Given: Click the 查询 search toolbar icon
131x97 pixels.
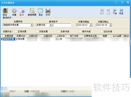Looking at the screenshot, I should [21, 10].
